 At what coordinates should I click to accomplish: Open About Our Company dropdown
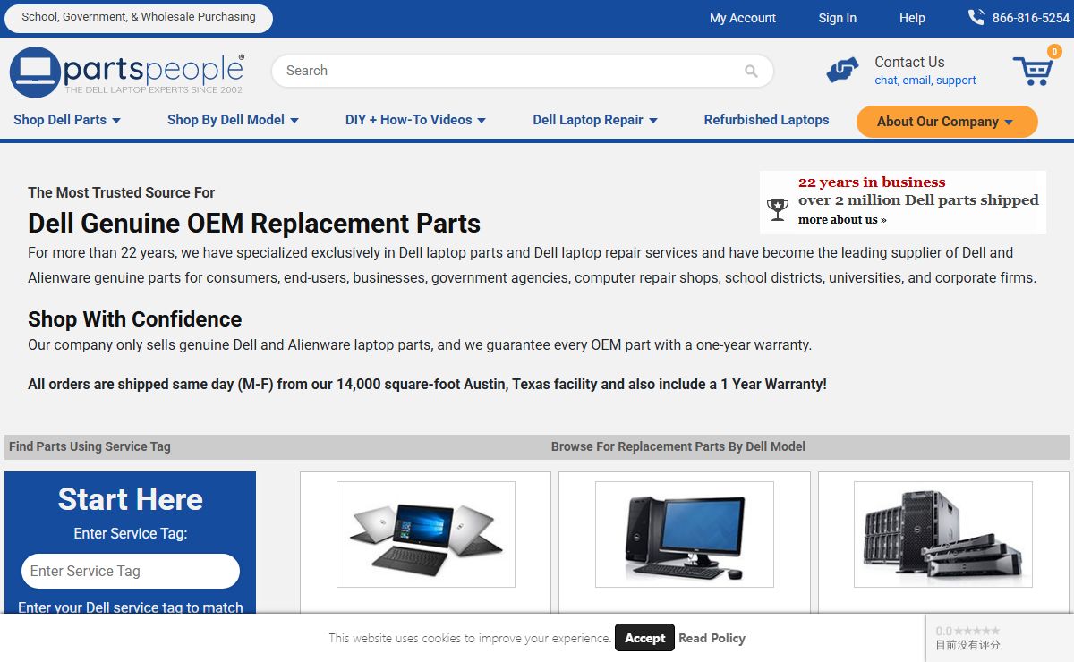tap(947, 122)
